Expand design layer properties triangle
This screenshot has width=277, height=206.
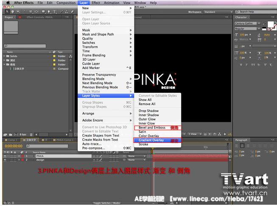(x=19, y=160)
